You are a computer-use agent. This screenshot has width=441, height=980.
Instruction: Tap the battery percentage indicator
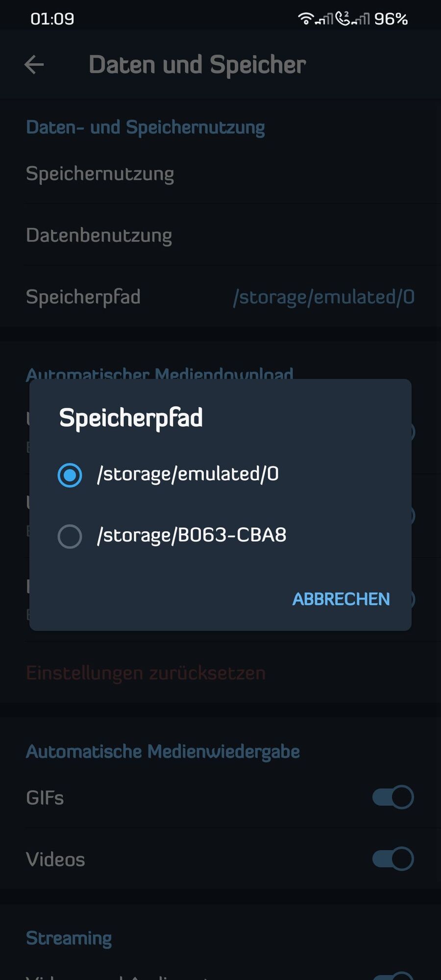coord(391,19)
